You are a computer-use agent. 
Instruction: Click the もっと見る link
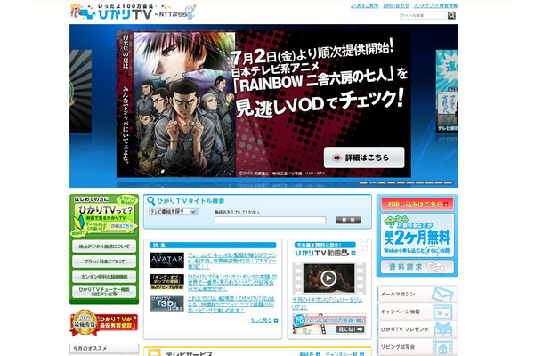tap(261, 320)
